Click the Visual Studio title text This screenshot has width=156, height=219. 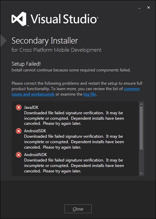pos(64,19)
